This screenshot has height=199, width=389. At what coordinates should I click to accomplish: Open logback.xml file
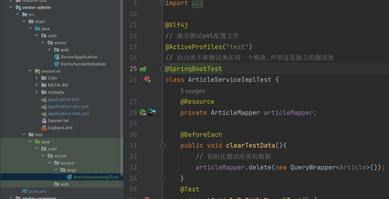point(60,128)
